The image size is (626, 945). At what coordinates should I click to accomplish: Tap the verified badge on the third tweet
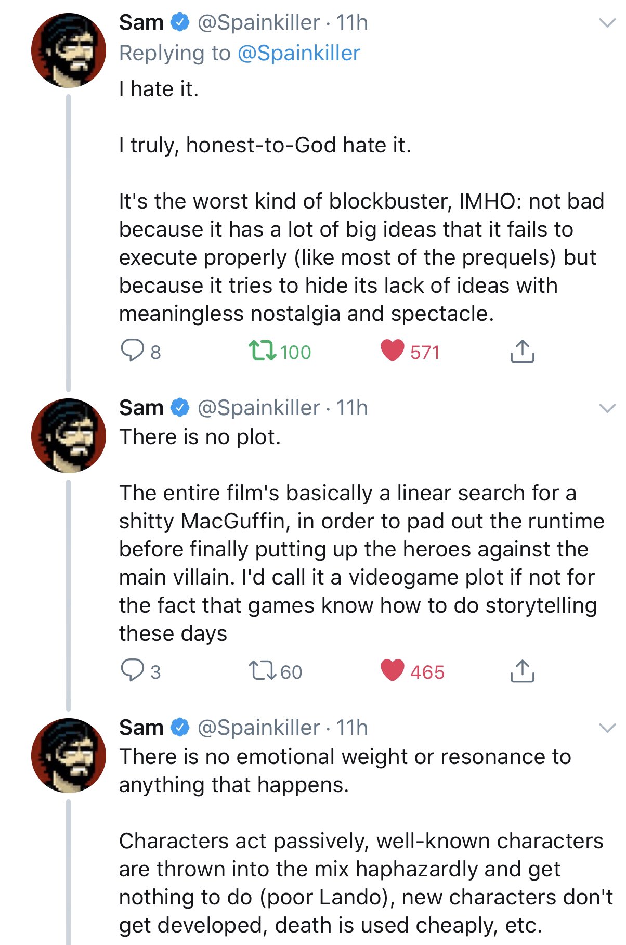180,727
